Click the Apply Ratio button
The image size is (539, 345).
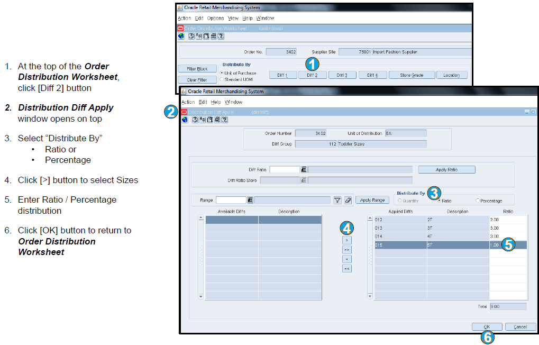(x=446, y=169)
